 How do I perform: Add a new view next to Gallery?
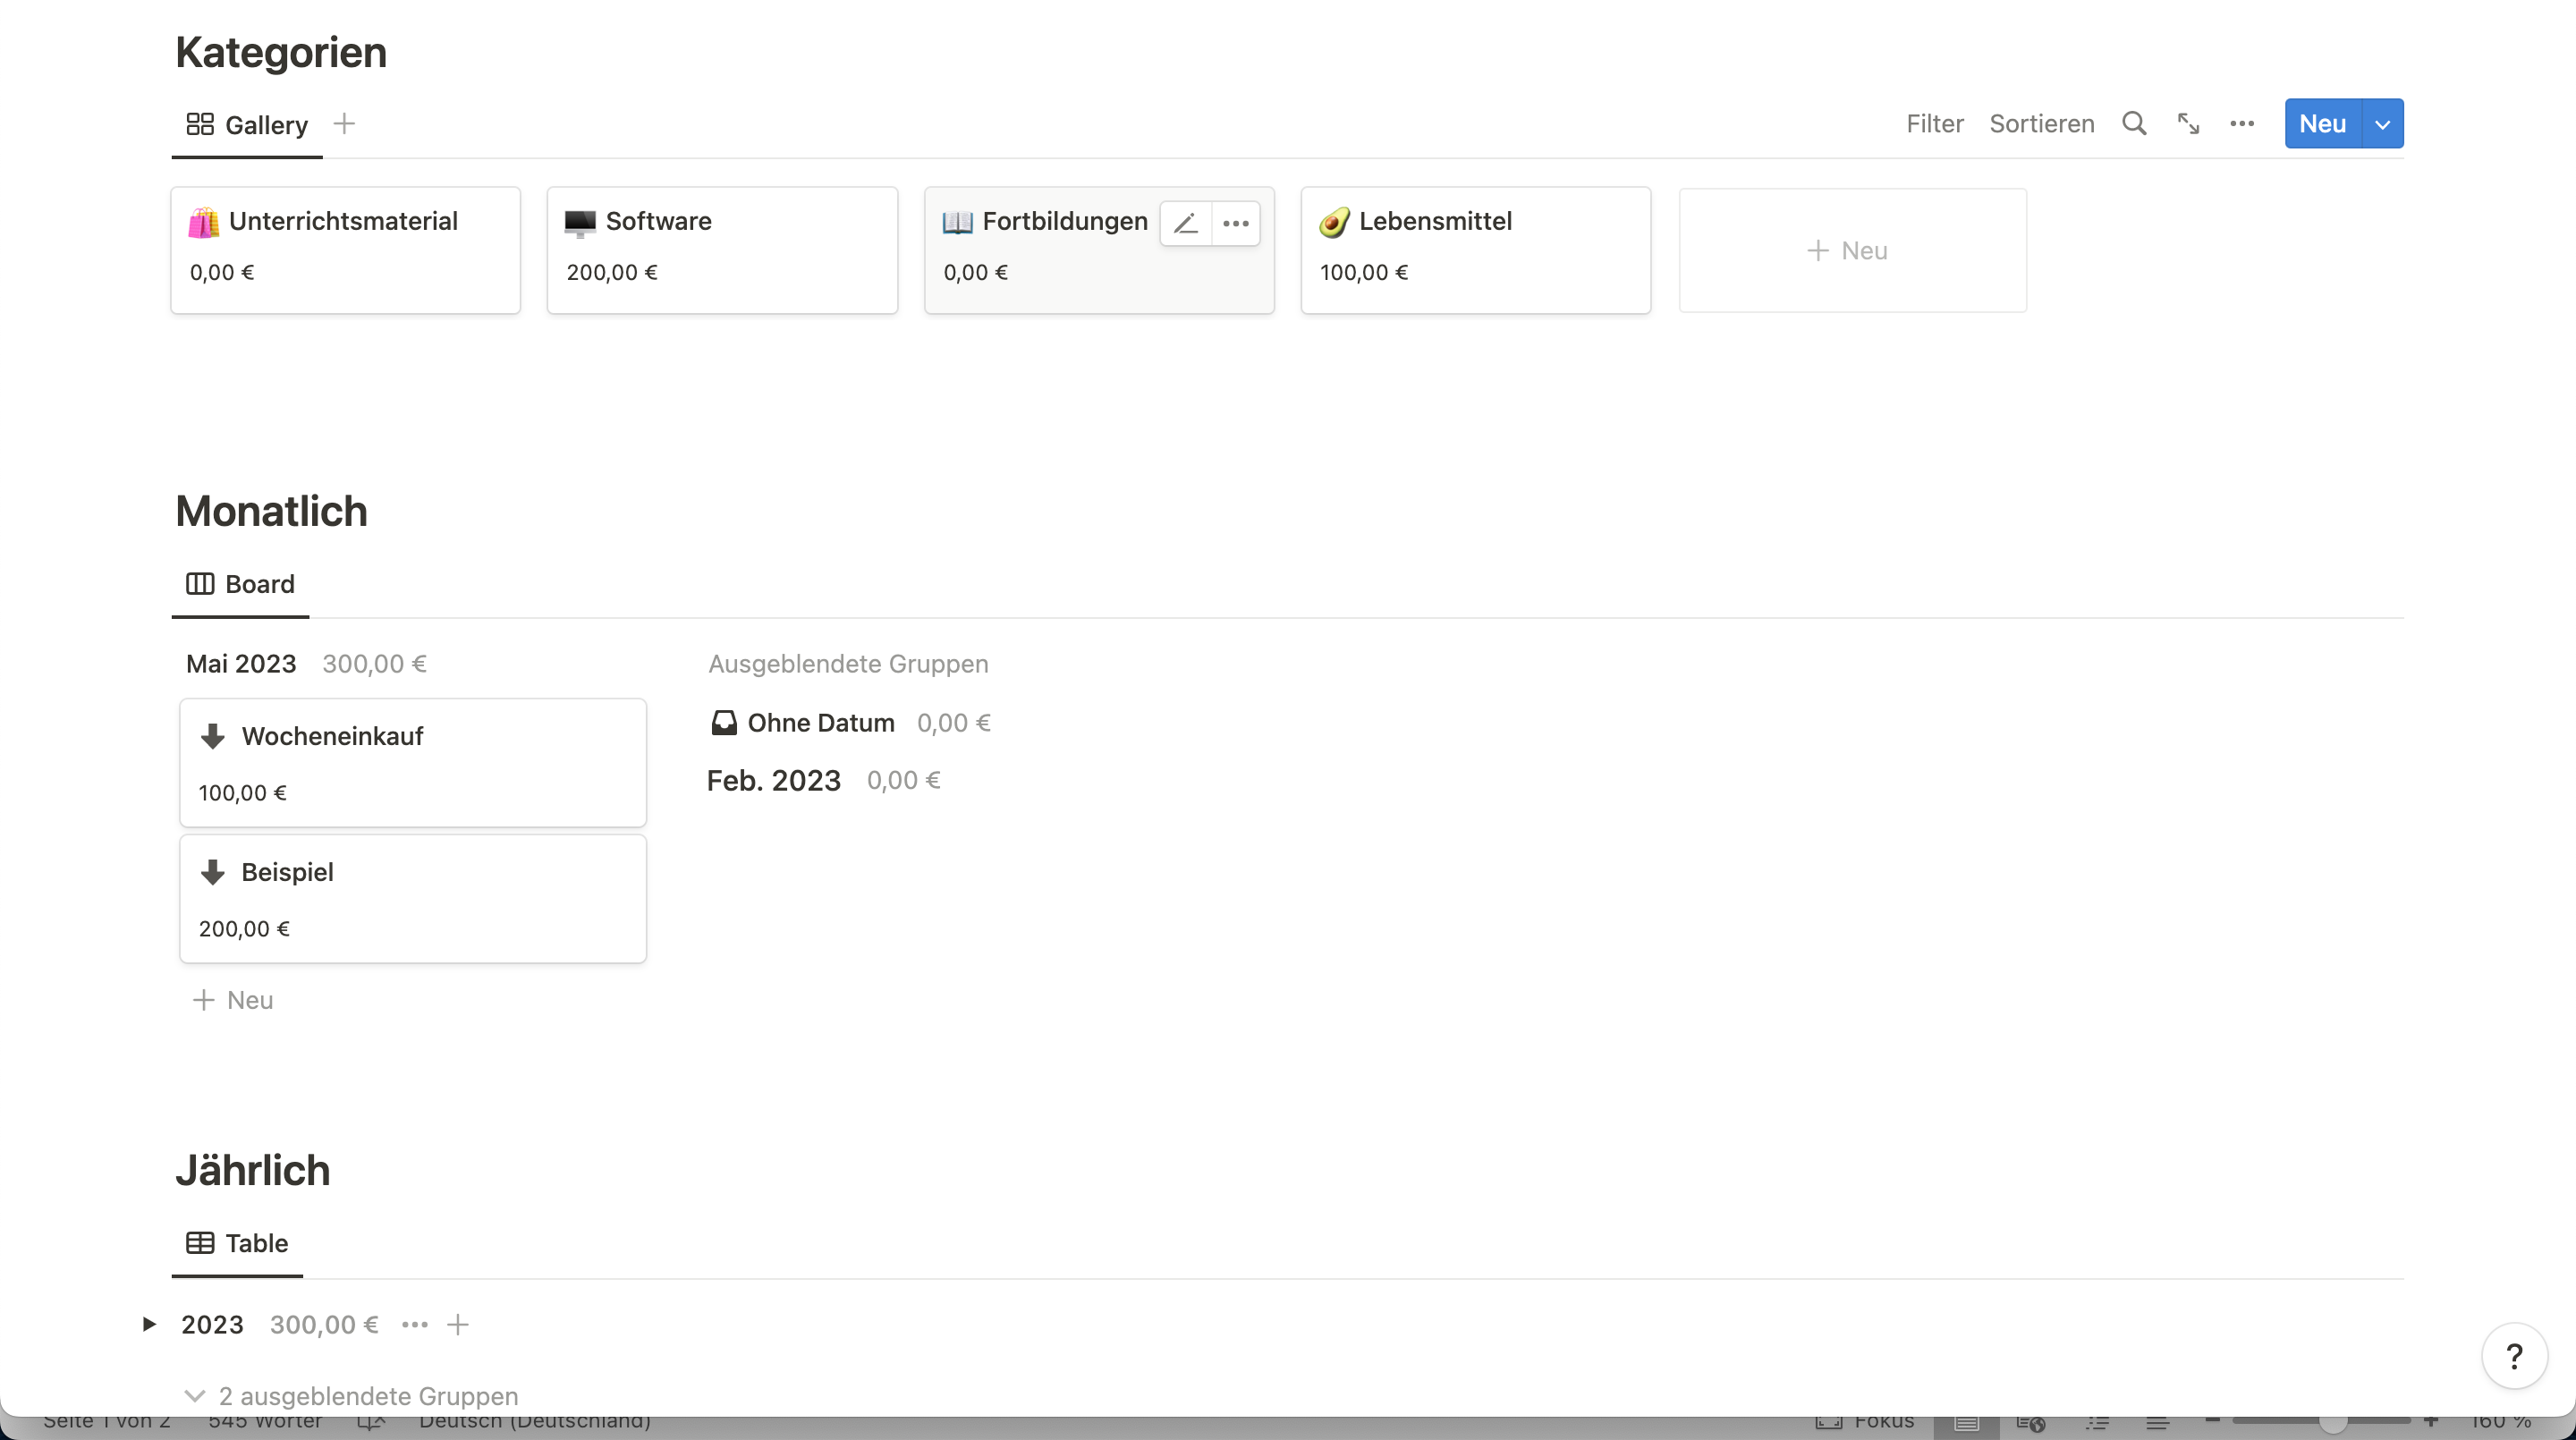pyautogui.click(x=344, y=124)
